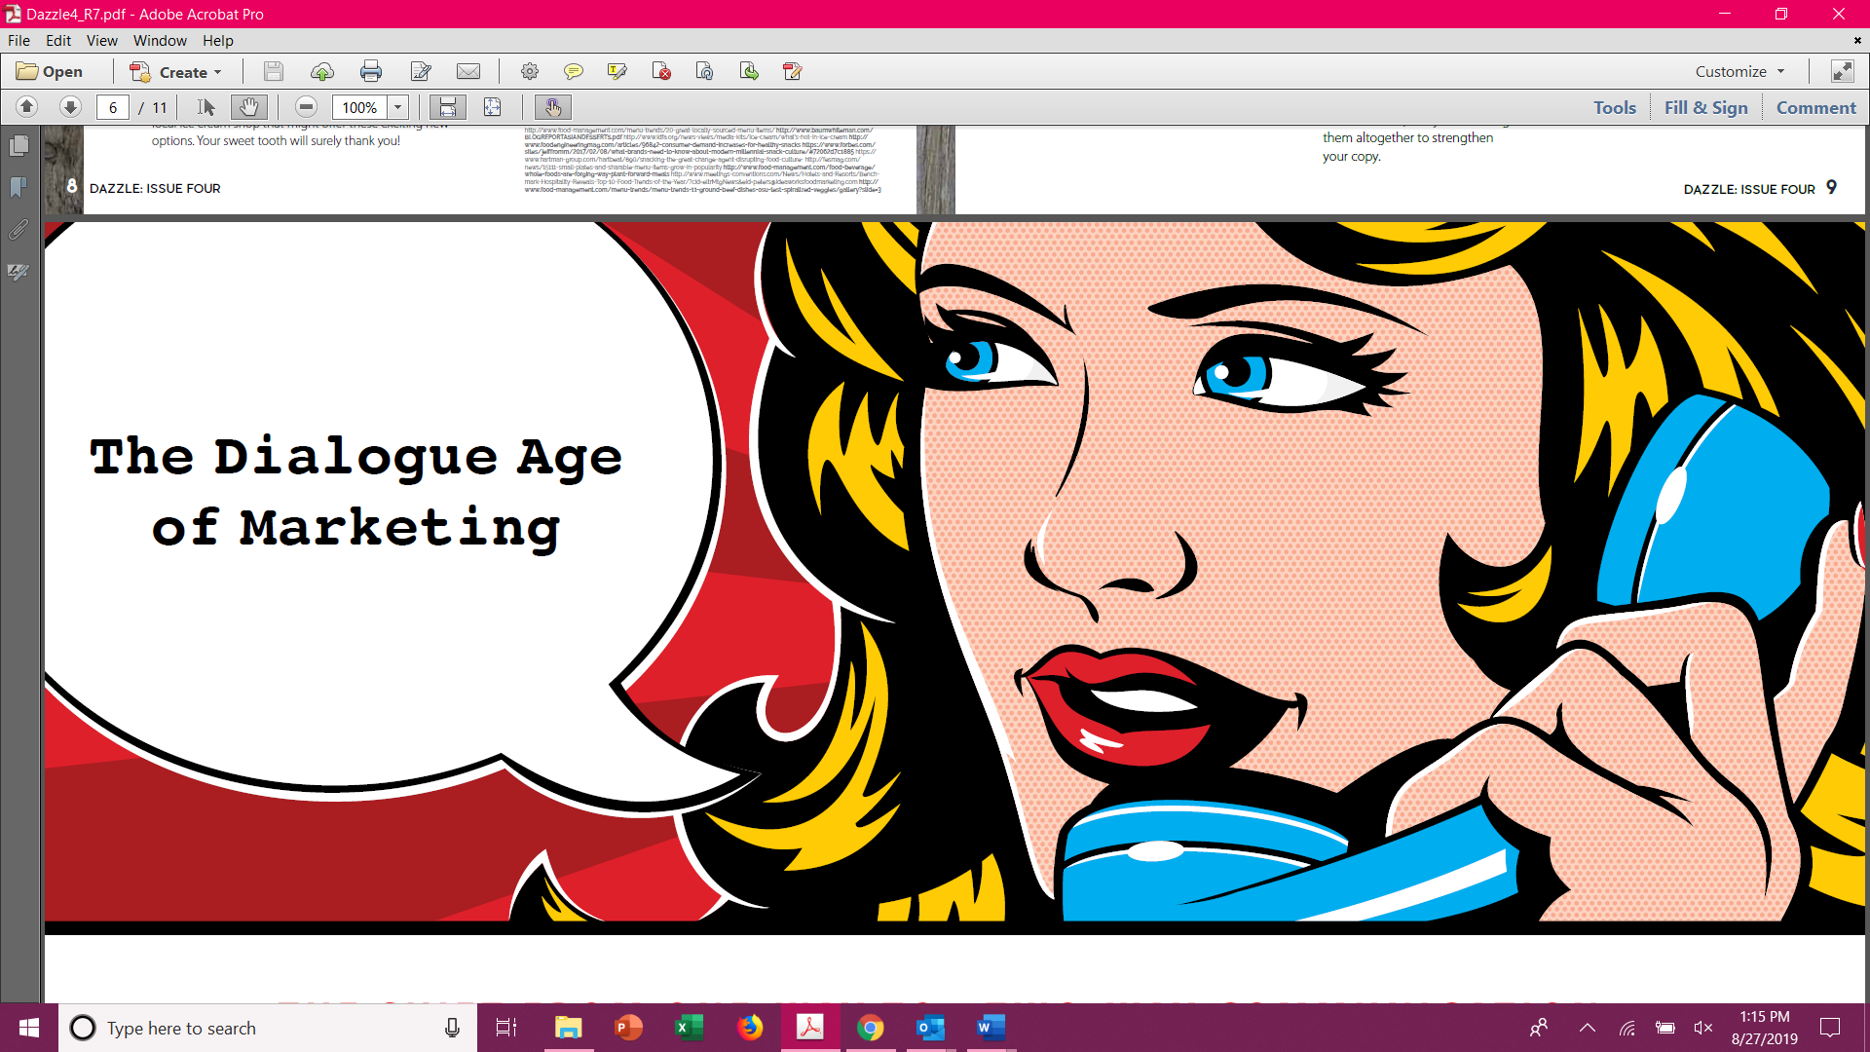The width and height of the screenshot is (1870, 1052).
Task: Open the Tools pane
Action: tap(1615, 108)
